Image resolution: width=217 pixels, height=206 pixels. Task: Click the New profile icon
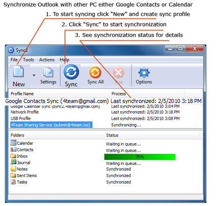point(18,72)
